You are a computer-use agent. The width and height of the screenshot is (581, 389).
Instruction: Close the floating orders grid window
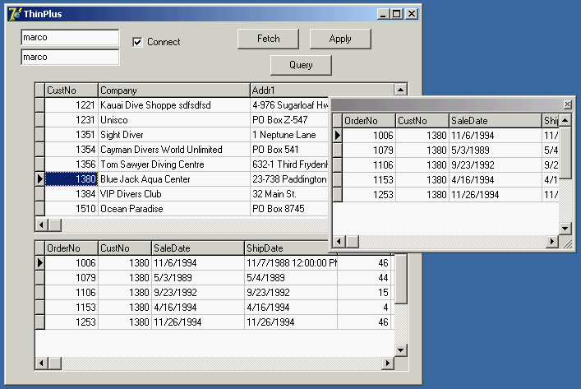pos(566,104)
